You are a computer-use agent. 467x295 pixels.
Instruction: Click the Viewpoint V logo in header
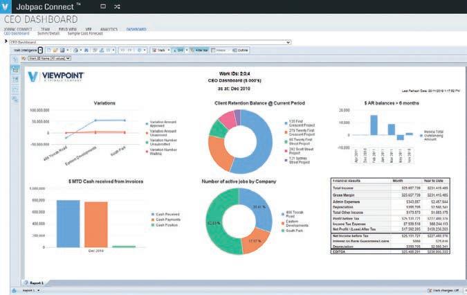(5, 6)
